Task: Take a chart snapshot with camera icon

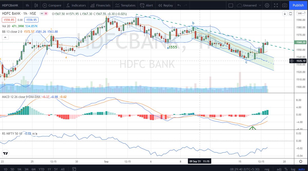Action: click(x=285, y=5)
